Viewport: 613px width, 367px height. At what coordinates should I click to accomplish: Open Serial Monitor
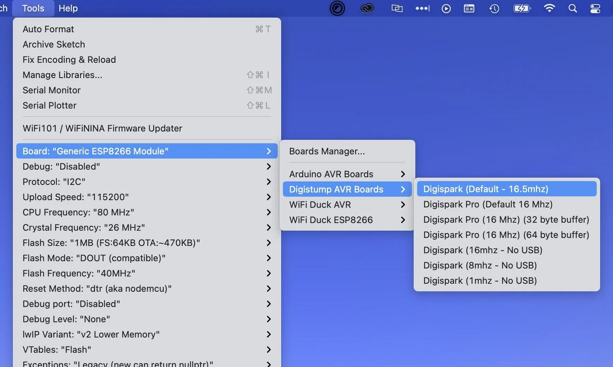[x=147, y=90]
